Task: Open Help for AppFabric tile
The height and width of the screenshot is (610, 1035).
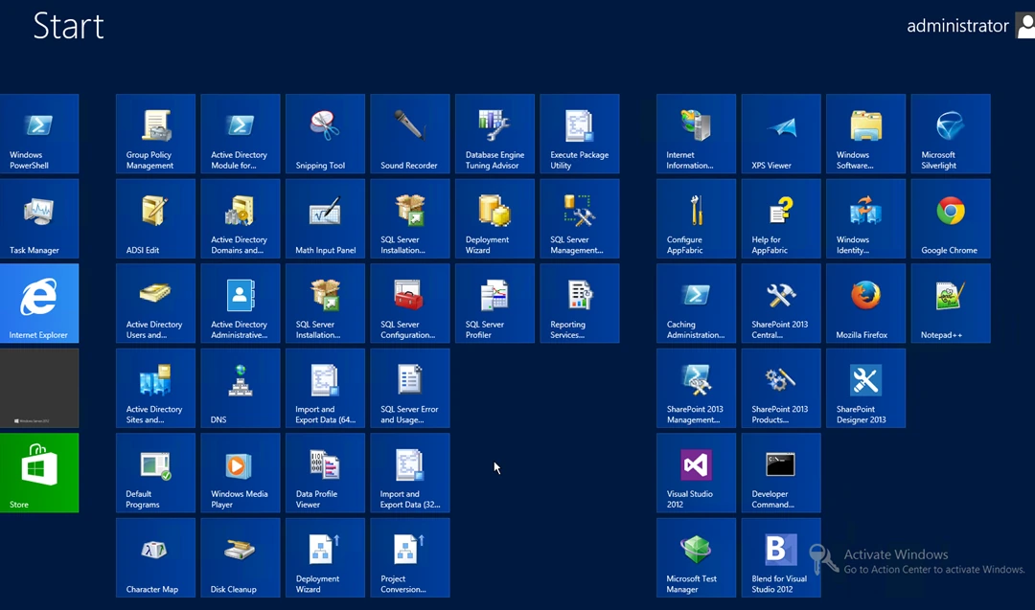Action: (781, 218)
